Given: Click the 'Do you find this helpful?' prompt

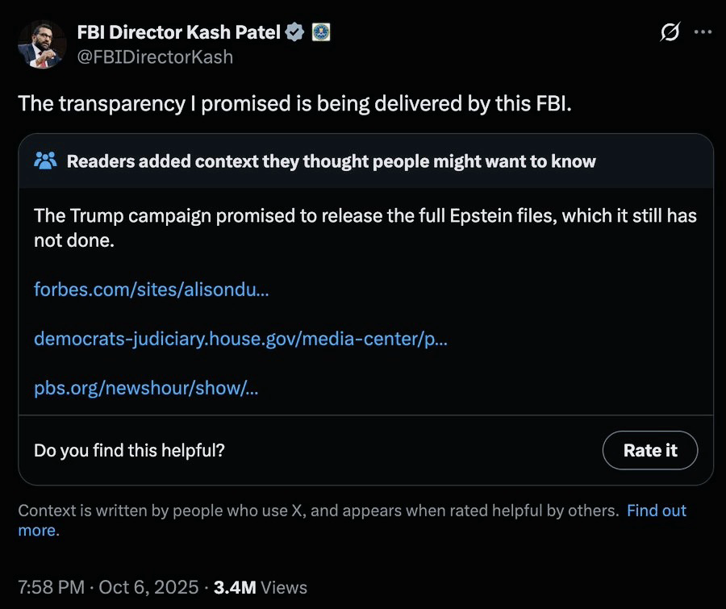Looking at the screenshot, I should point(129,450).
